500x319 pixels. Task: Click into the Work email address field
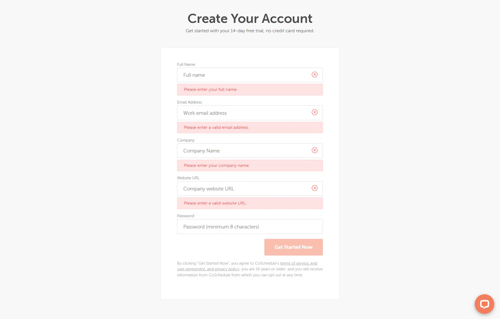pos(245,113)
